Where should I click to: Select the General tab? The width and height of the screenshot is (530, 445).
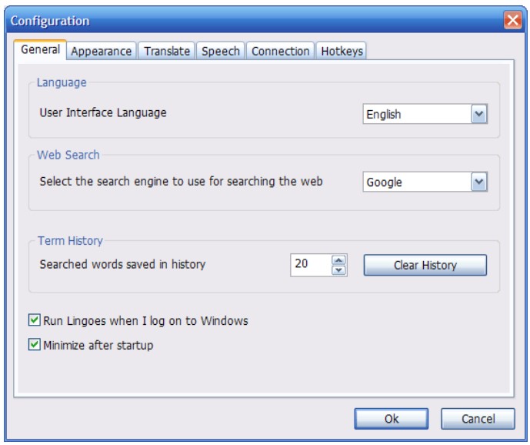(x=40, y=50)
